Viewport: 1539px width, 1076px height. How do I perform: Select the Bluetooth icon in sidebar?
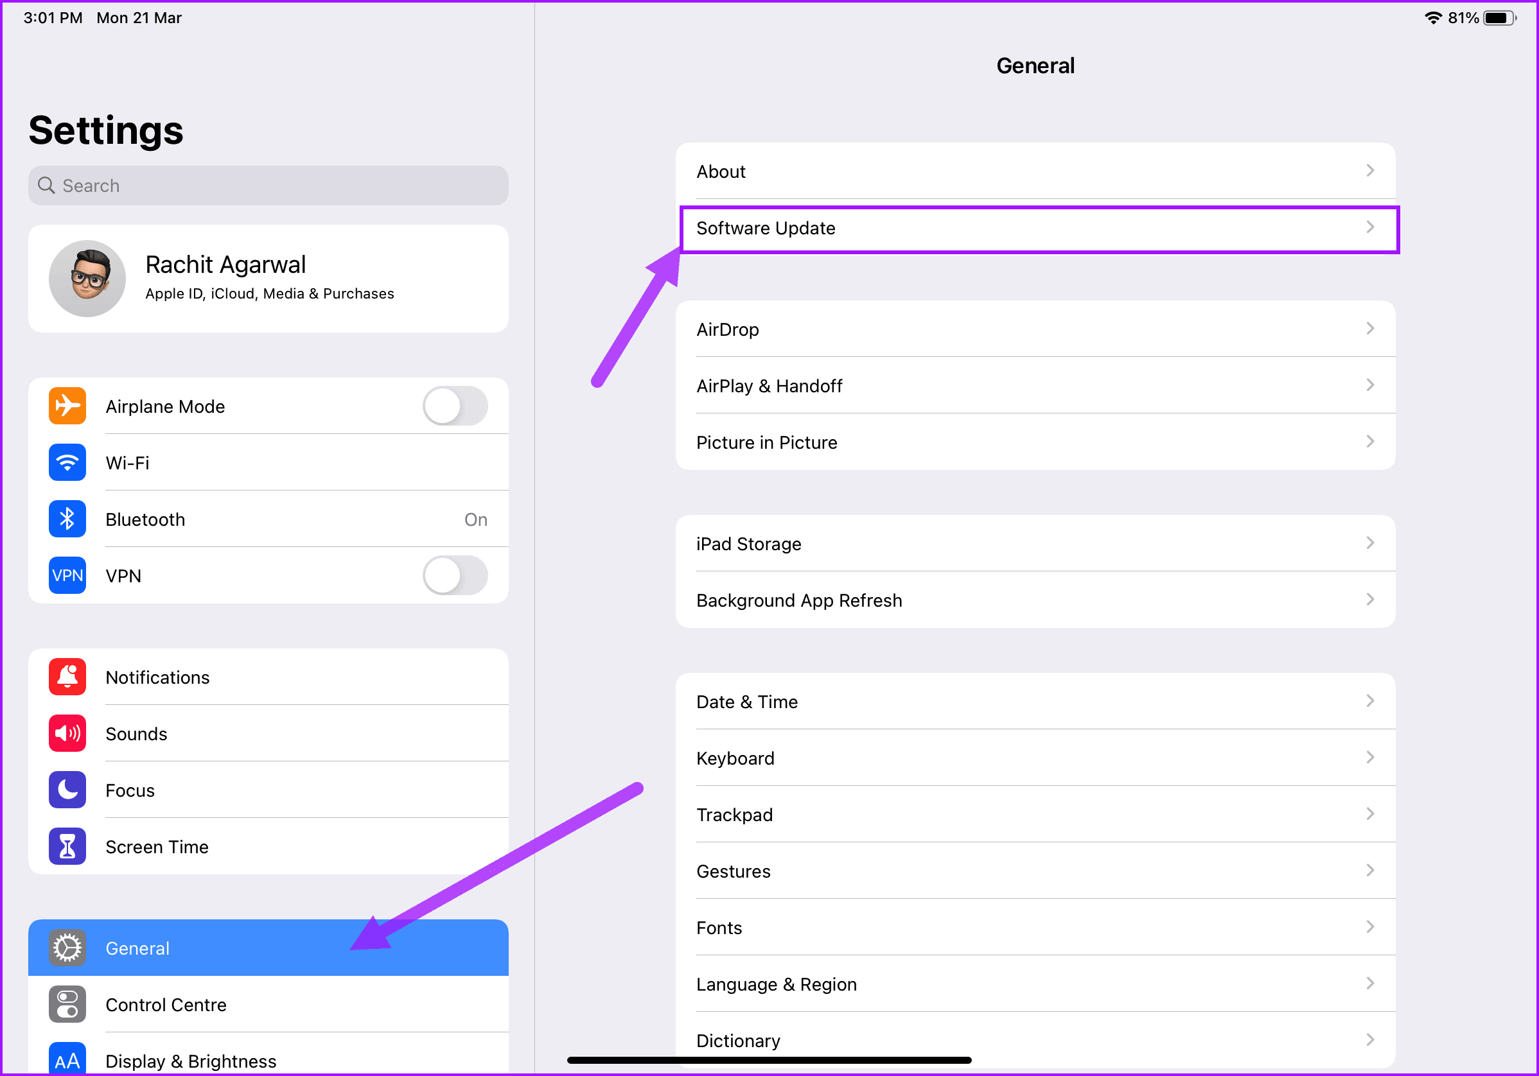pyautogui.click(x=67, y=519)
